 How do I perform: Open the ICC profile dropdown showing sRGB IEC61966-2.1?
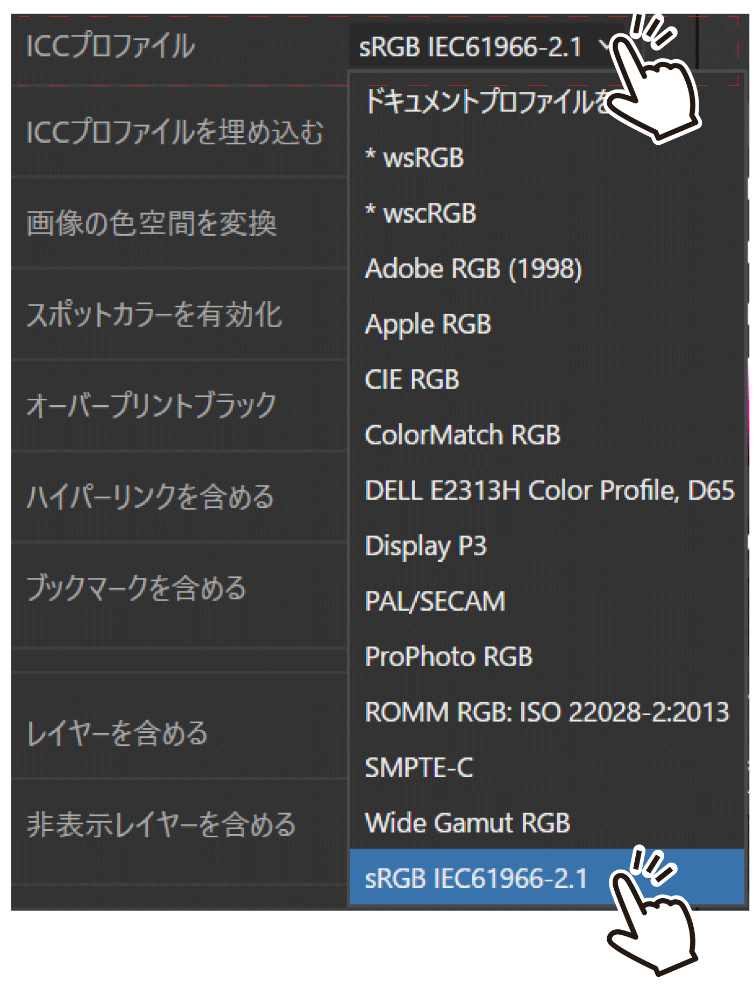coord(484,47)
